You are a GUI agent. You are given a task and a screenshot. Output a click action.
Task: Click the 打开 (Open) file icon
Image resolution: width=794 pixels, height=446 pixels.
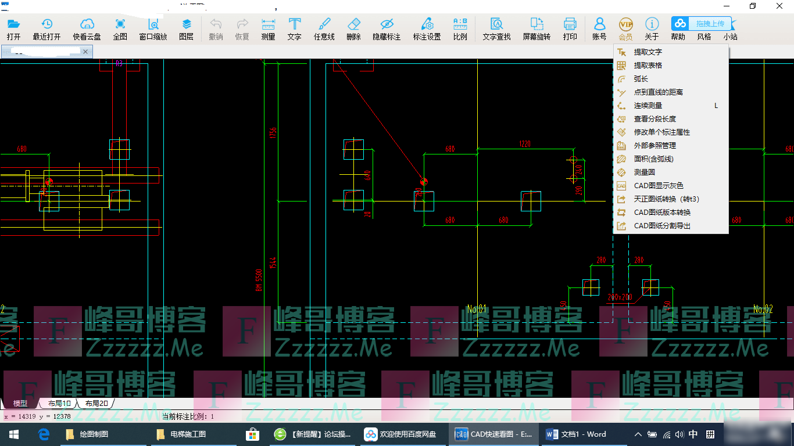tap(13, 28)
